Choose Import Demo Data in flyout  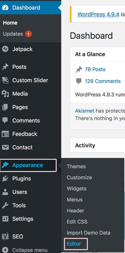89,233
